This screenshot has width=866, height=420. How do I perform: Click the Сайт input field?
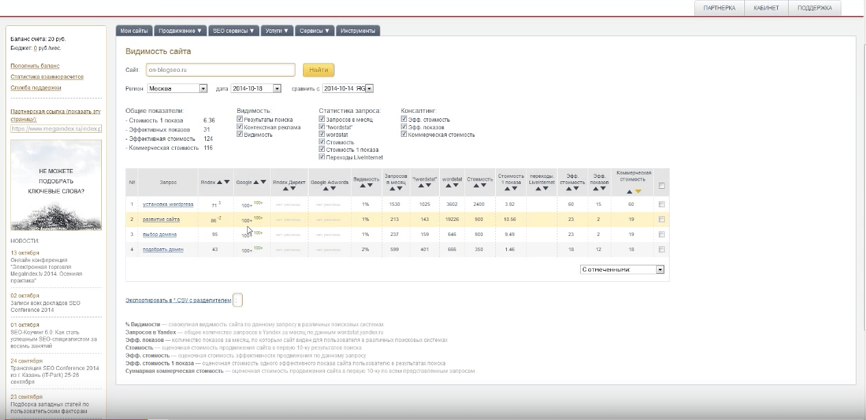[x=220, y=70]
